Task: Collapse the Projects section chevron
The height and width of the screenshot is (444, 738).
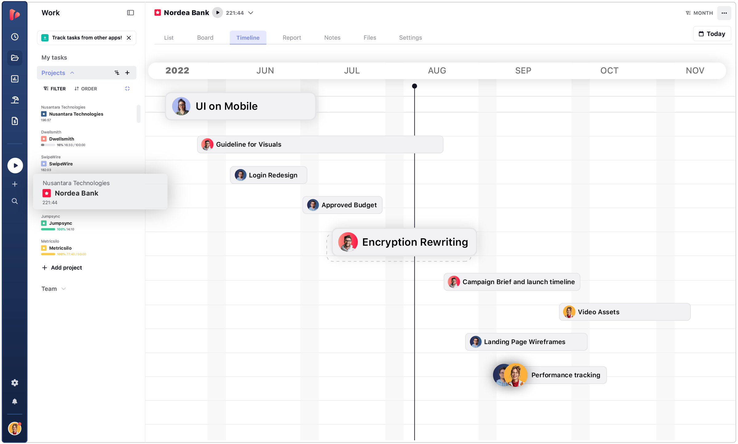Action: click(x=73, y=73)
